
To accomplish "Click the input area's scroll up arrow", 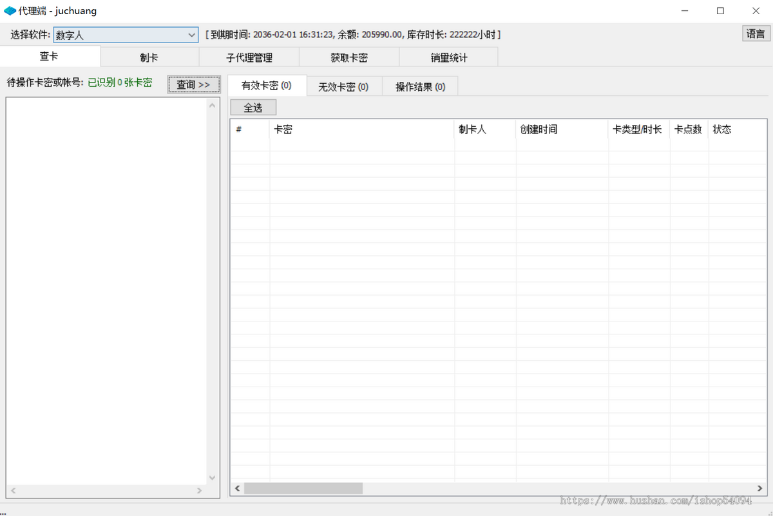I will (213, 104).
